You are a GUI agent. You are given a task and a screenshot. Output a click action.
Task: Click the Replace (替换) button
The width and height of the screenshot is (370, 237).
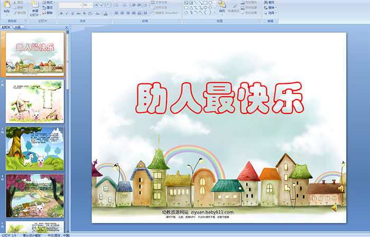[270, 8]
